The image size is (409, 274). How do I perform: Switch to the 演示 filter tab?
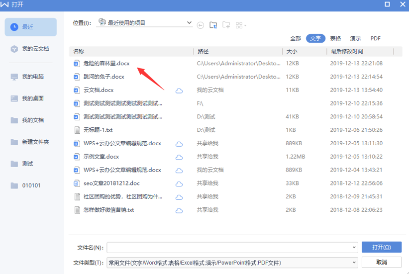[x=355, y=38]
